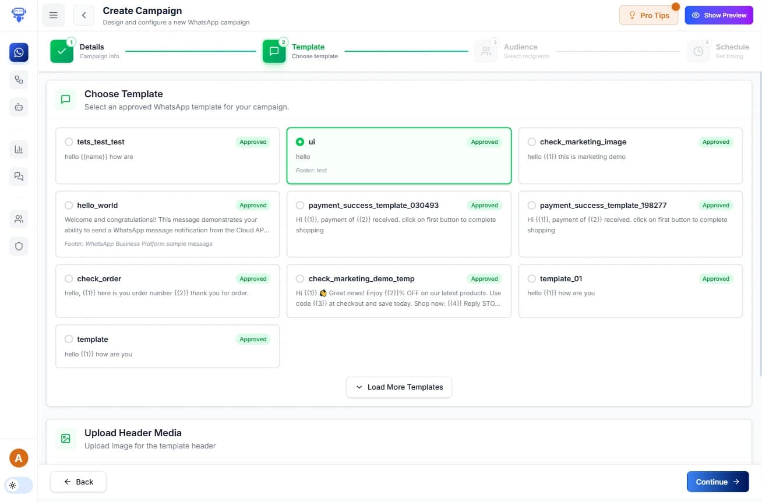Image resolution: width=762 pixels, height=502 pixels.
Task: Open Pro Tips
Action: tap(648, 16)
